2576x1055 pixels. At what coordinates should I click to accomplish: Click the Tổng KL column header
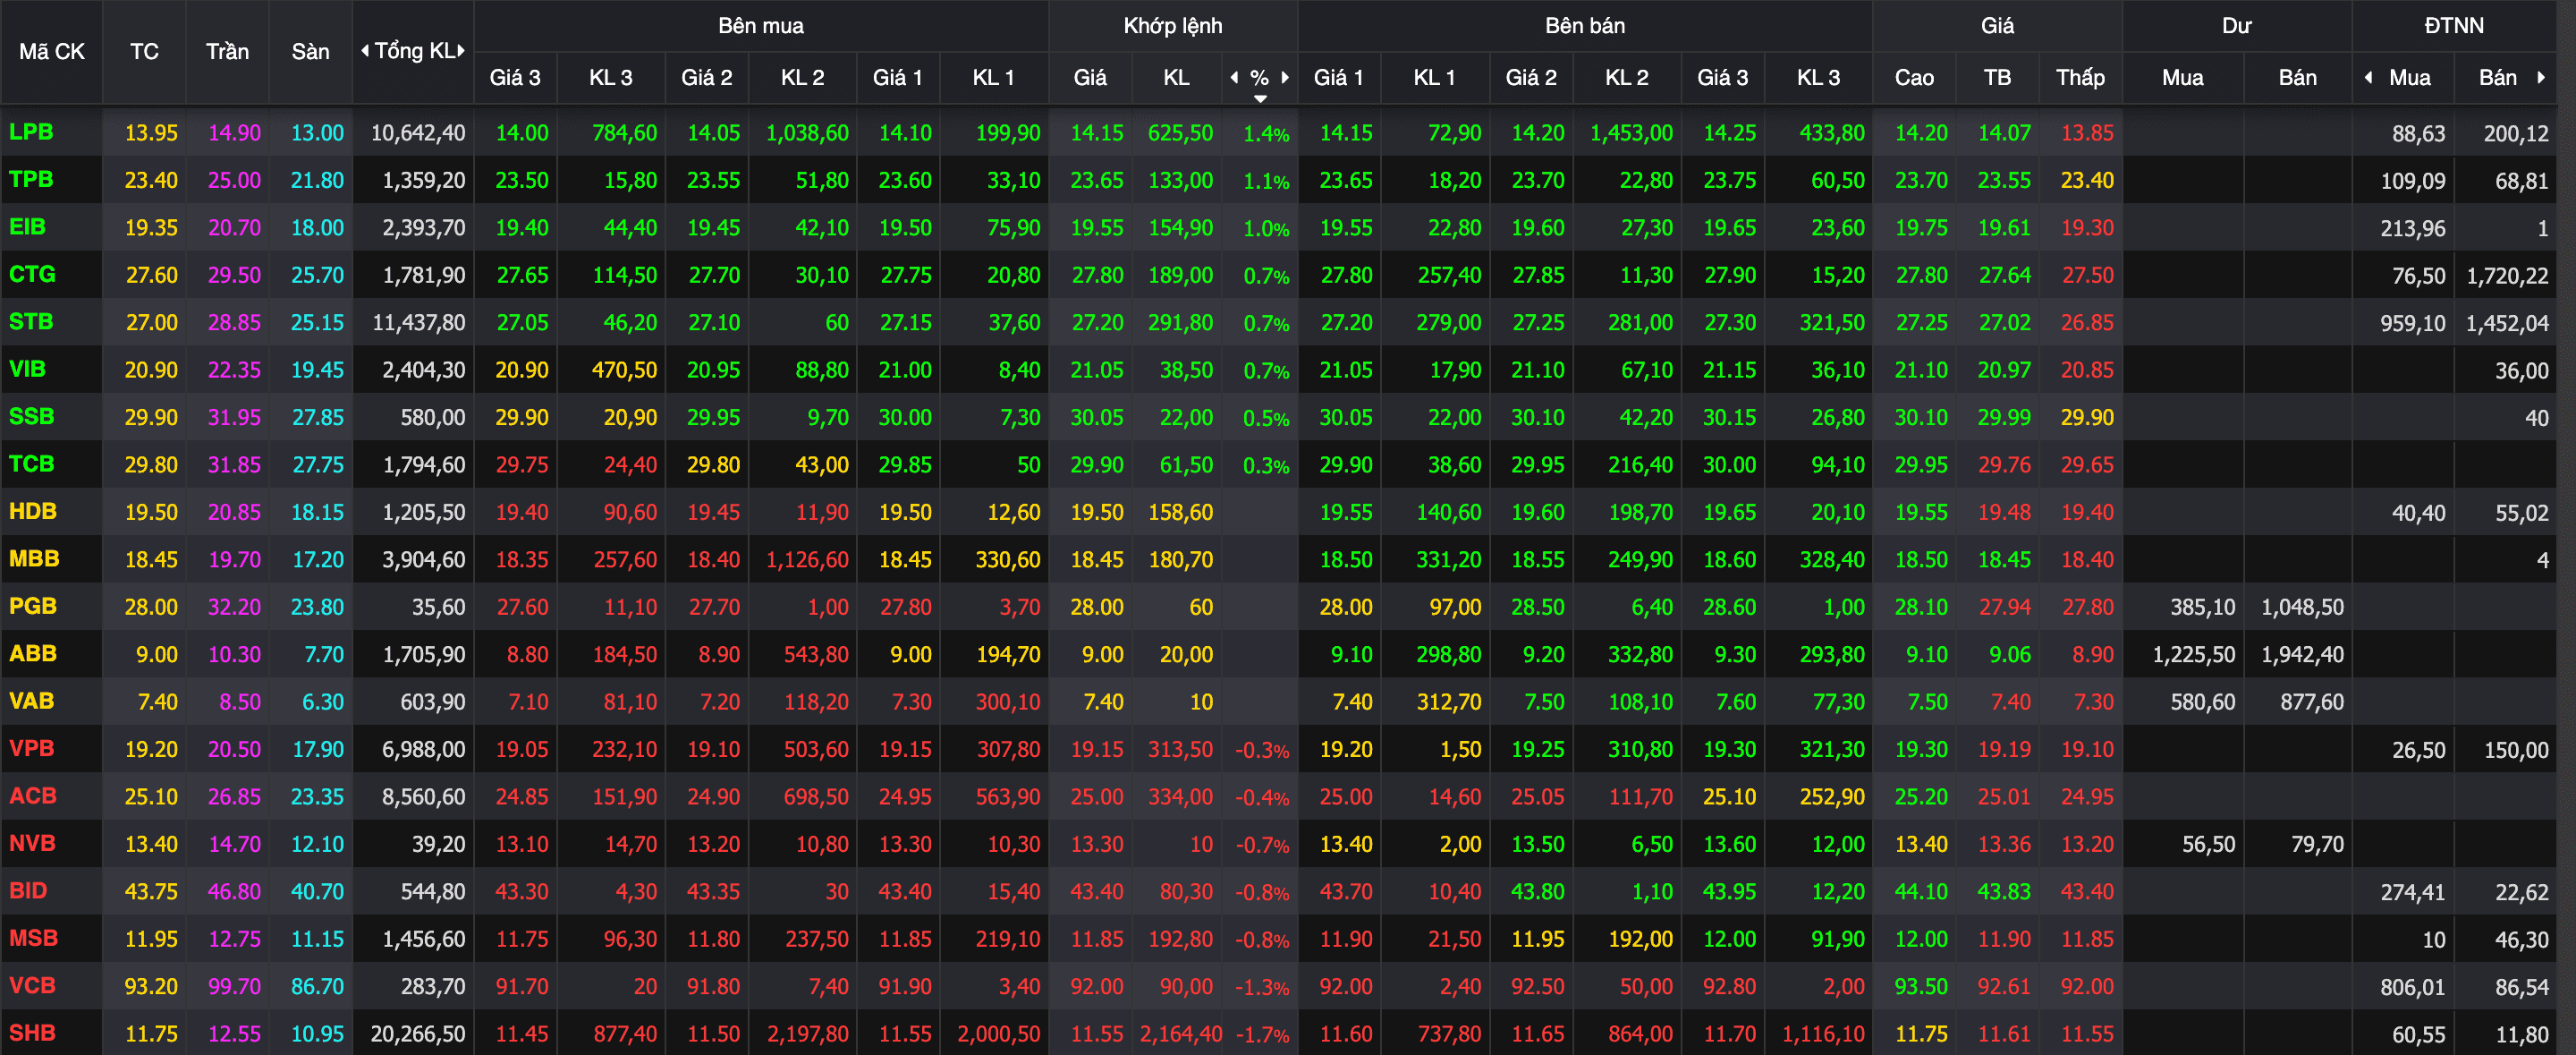coord(414,51)
